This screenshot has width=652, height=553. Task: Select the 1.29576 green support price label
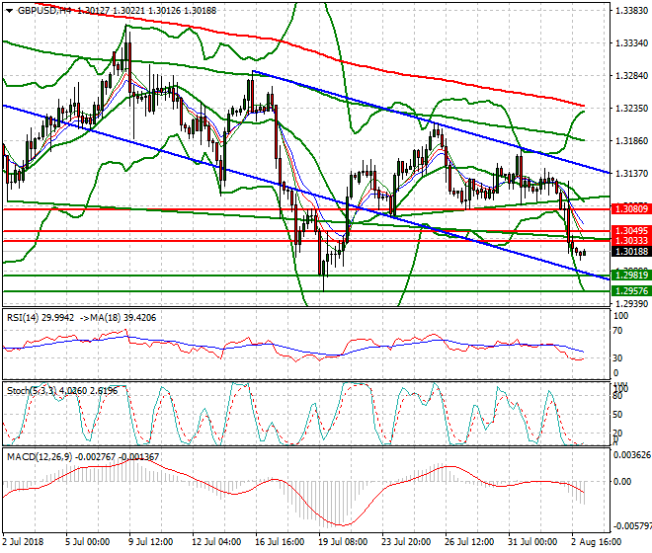pos(631,291)
